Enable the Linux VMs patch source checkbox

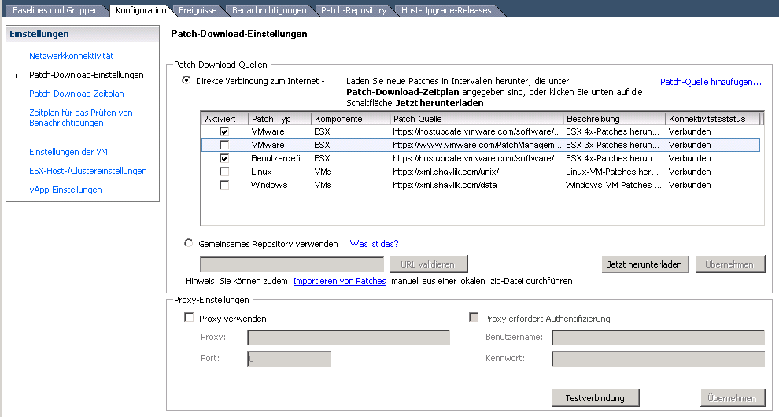pos(224,172)
